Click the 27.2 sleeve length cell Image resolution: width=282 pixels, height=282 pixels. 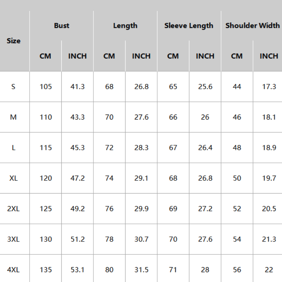205,209
